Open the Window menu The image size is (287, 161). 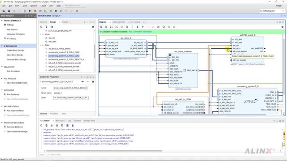point(34,6)
